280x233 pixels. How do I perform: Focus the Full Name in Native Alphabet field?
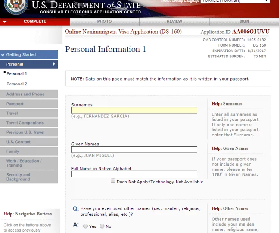pyautogui.click(x=134, y=174)
